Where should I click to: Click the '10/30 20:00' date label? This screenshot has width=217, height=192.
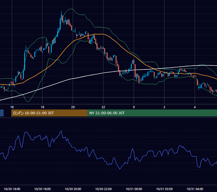click(73, 189)
